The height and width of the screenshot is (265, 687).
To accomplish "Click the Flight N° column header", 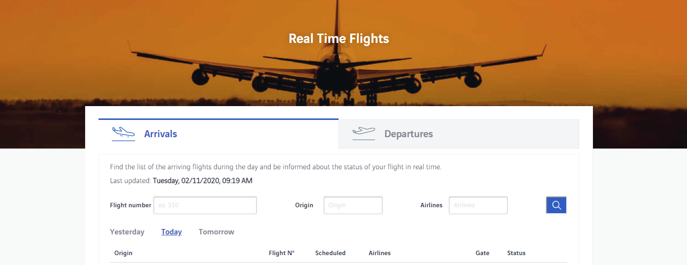I will click(282, 253).
